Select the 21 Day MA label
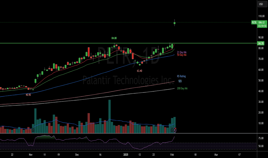This screenshot has height=158, width=268. pyautogui.click(x=182, y=53)
